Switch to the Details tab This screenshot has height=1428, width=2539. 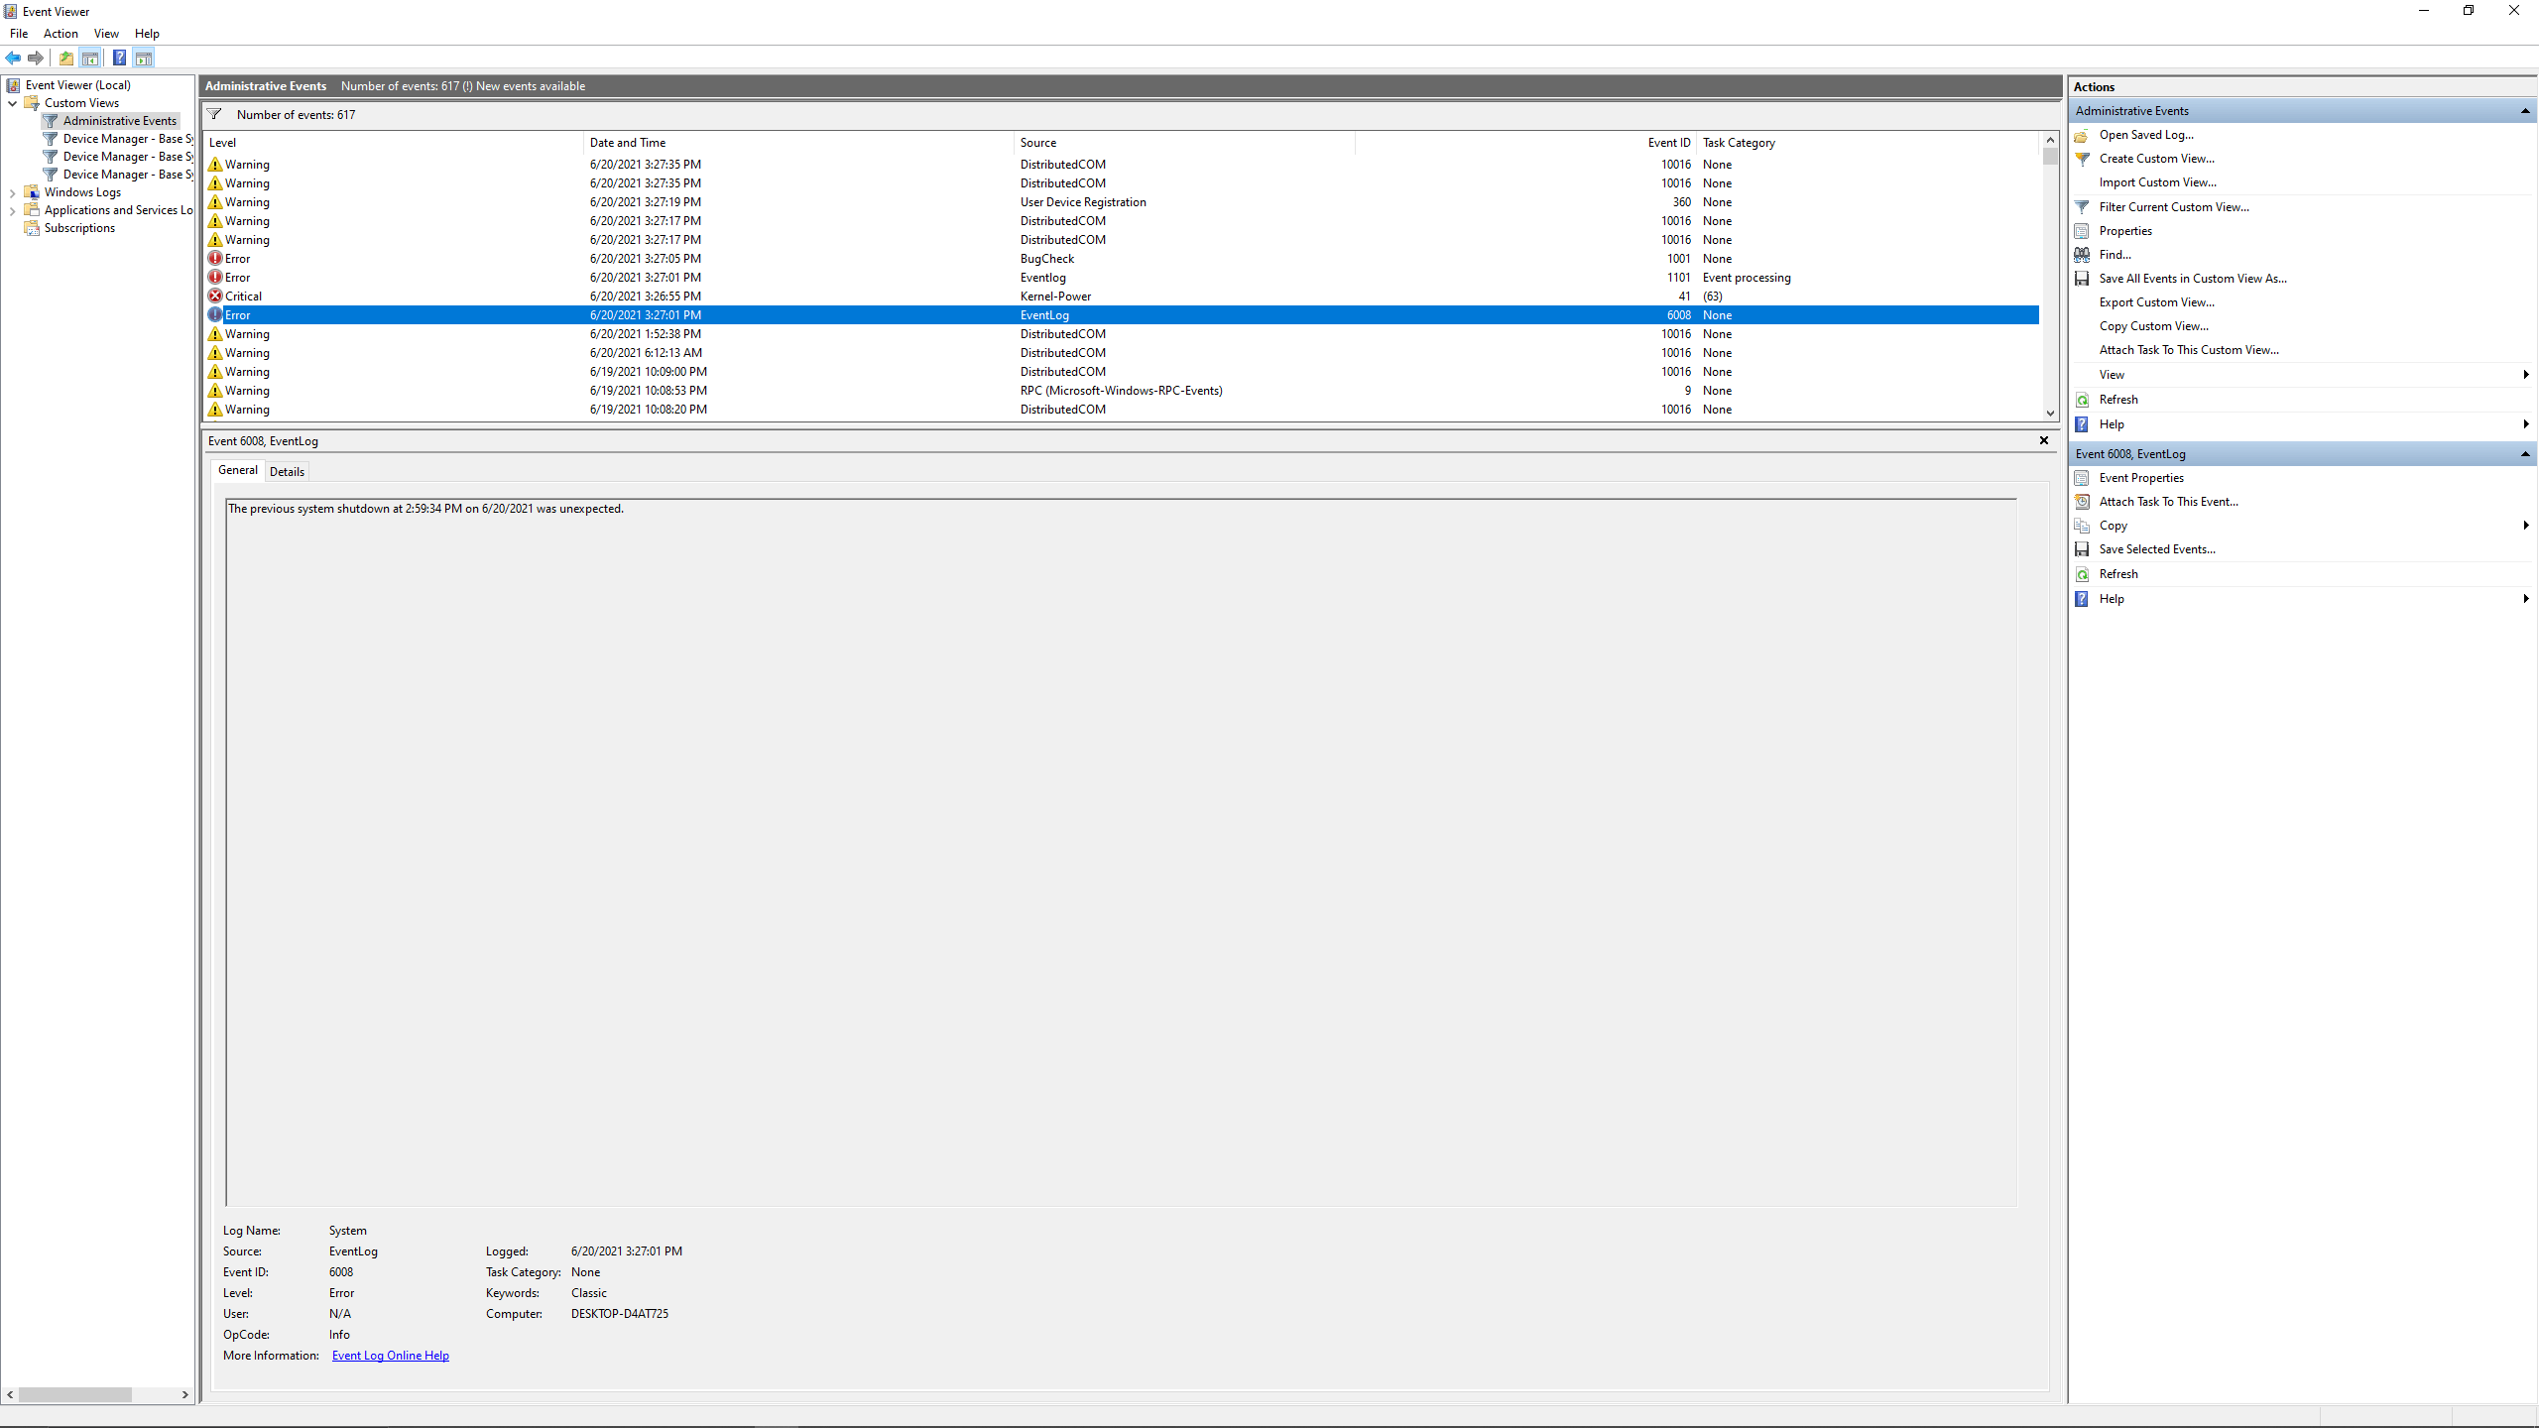[x=287, y=472]
